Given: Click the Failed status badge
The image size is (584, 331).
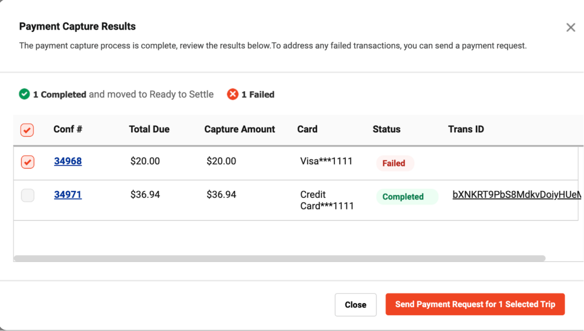Looking at the screenshot, I should click(x=395, y=164).
